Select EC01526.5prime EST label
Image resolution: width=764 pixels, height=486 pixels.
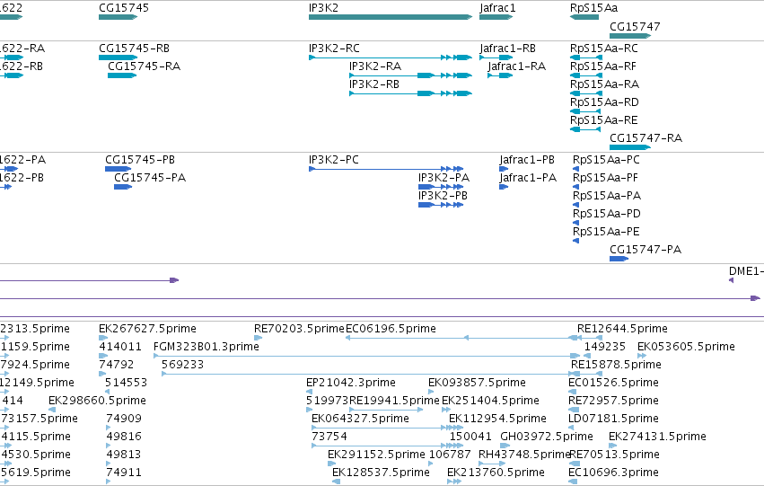coord(613,384)
